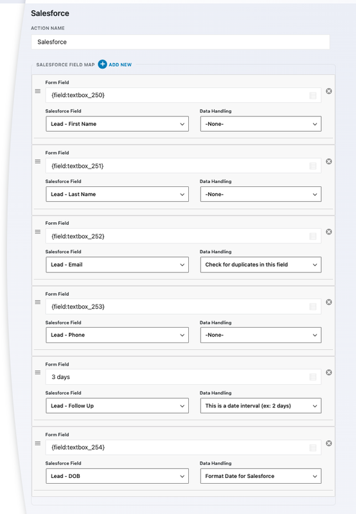The width and height of the screenshot is (356, 514).
Task: Click the {field:textbox_250} form field input
Action: click(x=183, y=95)
